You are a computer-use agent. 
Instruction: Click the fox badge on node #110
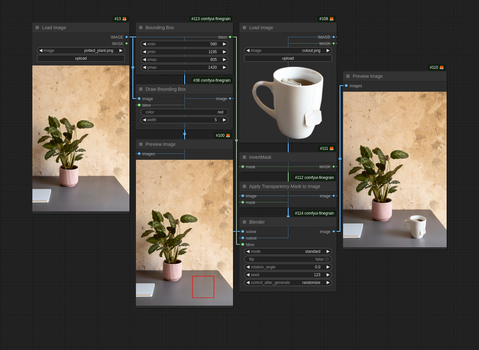click(441, 67)
